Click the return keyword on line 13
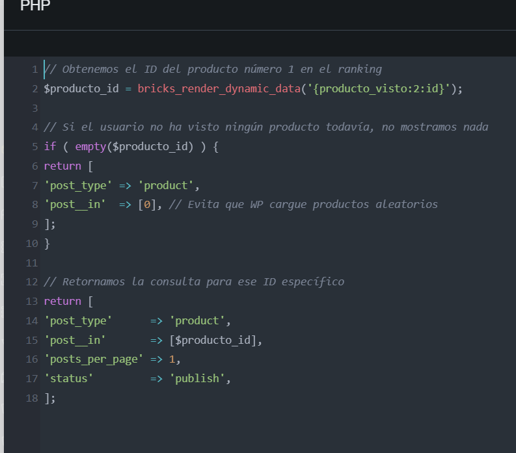Screen dimensions: 516x453 point(62,301)
